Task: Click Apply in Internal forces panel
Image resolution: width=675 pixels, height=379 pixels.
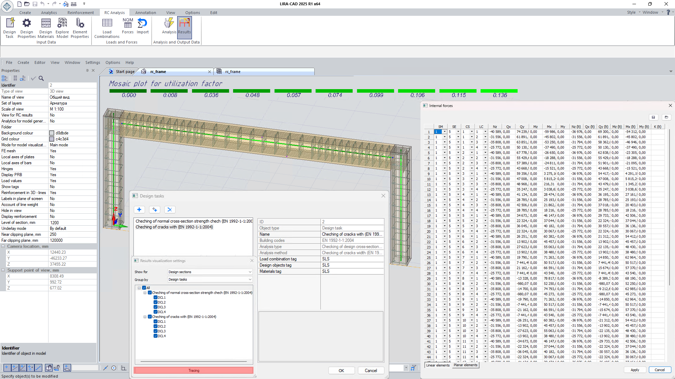Action: point(635,370)
